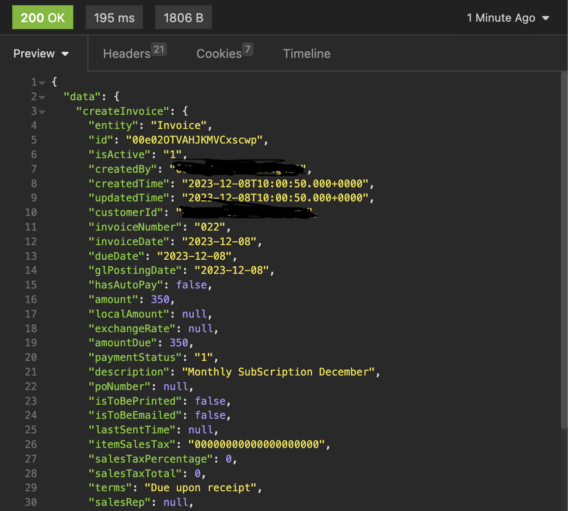Click the "customerId" key on line 10
568x511 pixels.
click(126, 212)
